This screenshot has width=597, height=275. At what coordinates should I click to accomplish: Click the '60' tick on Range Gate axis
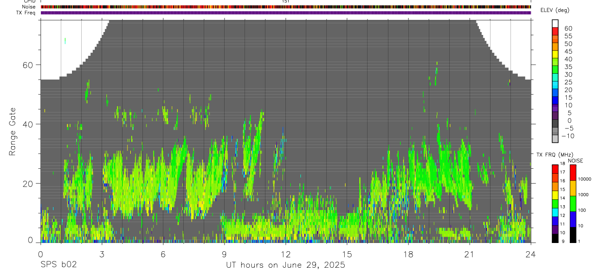(28, 65)
